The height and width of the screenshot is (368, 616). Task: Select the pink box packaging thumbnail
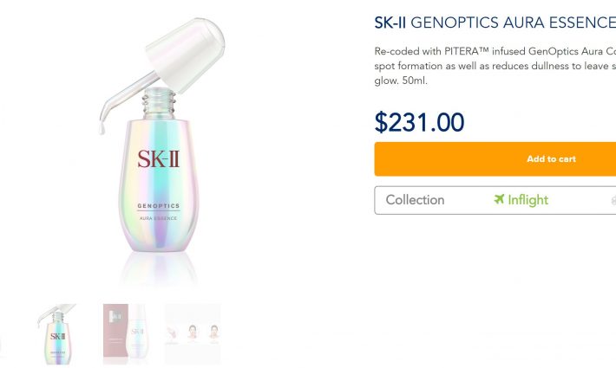(x=128, y=333)
